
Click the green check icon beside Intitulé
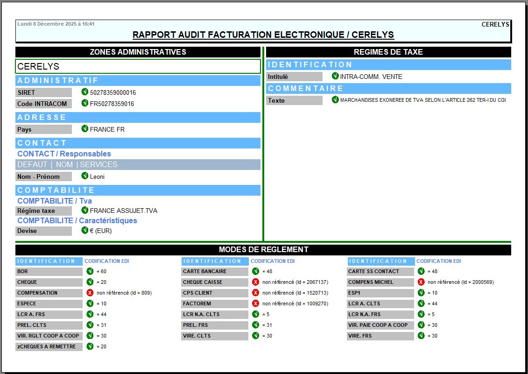(335, 76)
